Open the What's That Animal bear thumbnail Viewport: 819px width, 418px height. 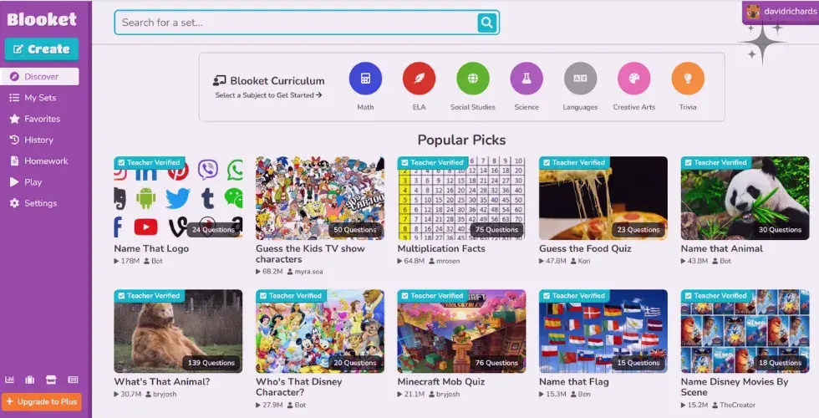(x=178, y=331)
